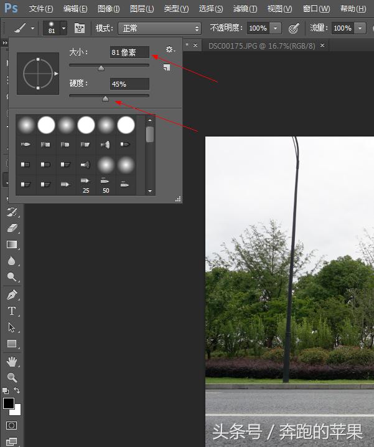Select the brush preset labeled 25
374x447 pixels.
(x=85, y=185)
